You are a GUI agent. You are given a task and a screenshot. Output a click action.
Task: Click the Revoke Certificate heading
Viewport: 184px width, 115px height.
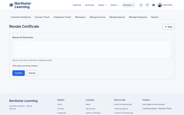[24, 27]
